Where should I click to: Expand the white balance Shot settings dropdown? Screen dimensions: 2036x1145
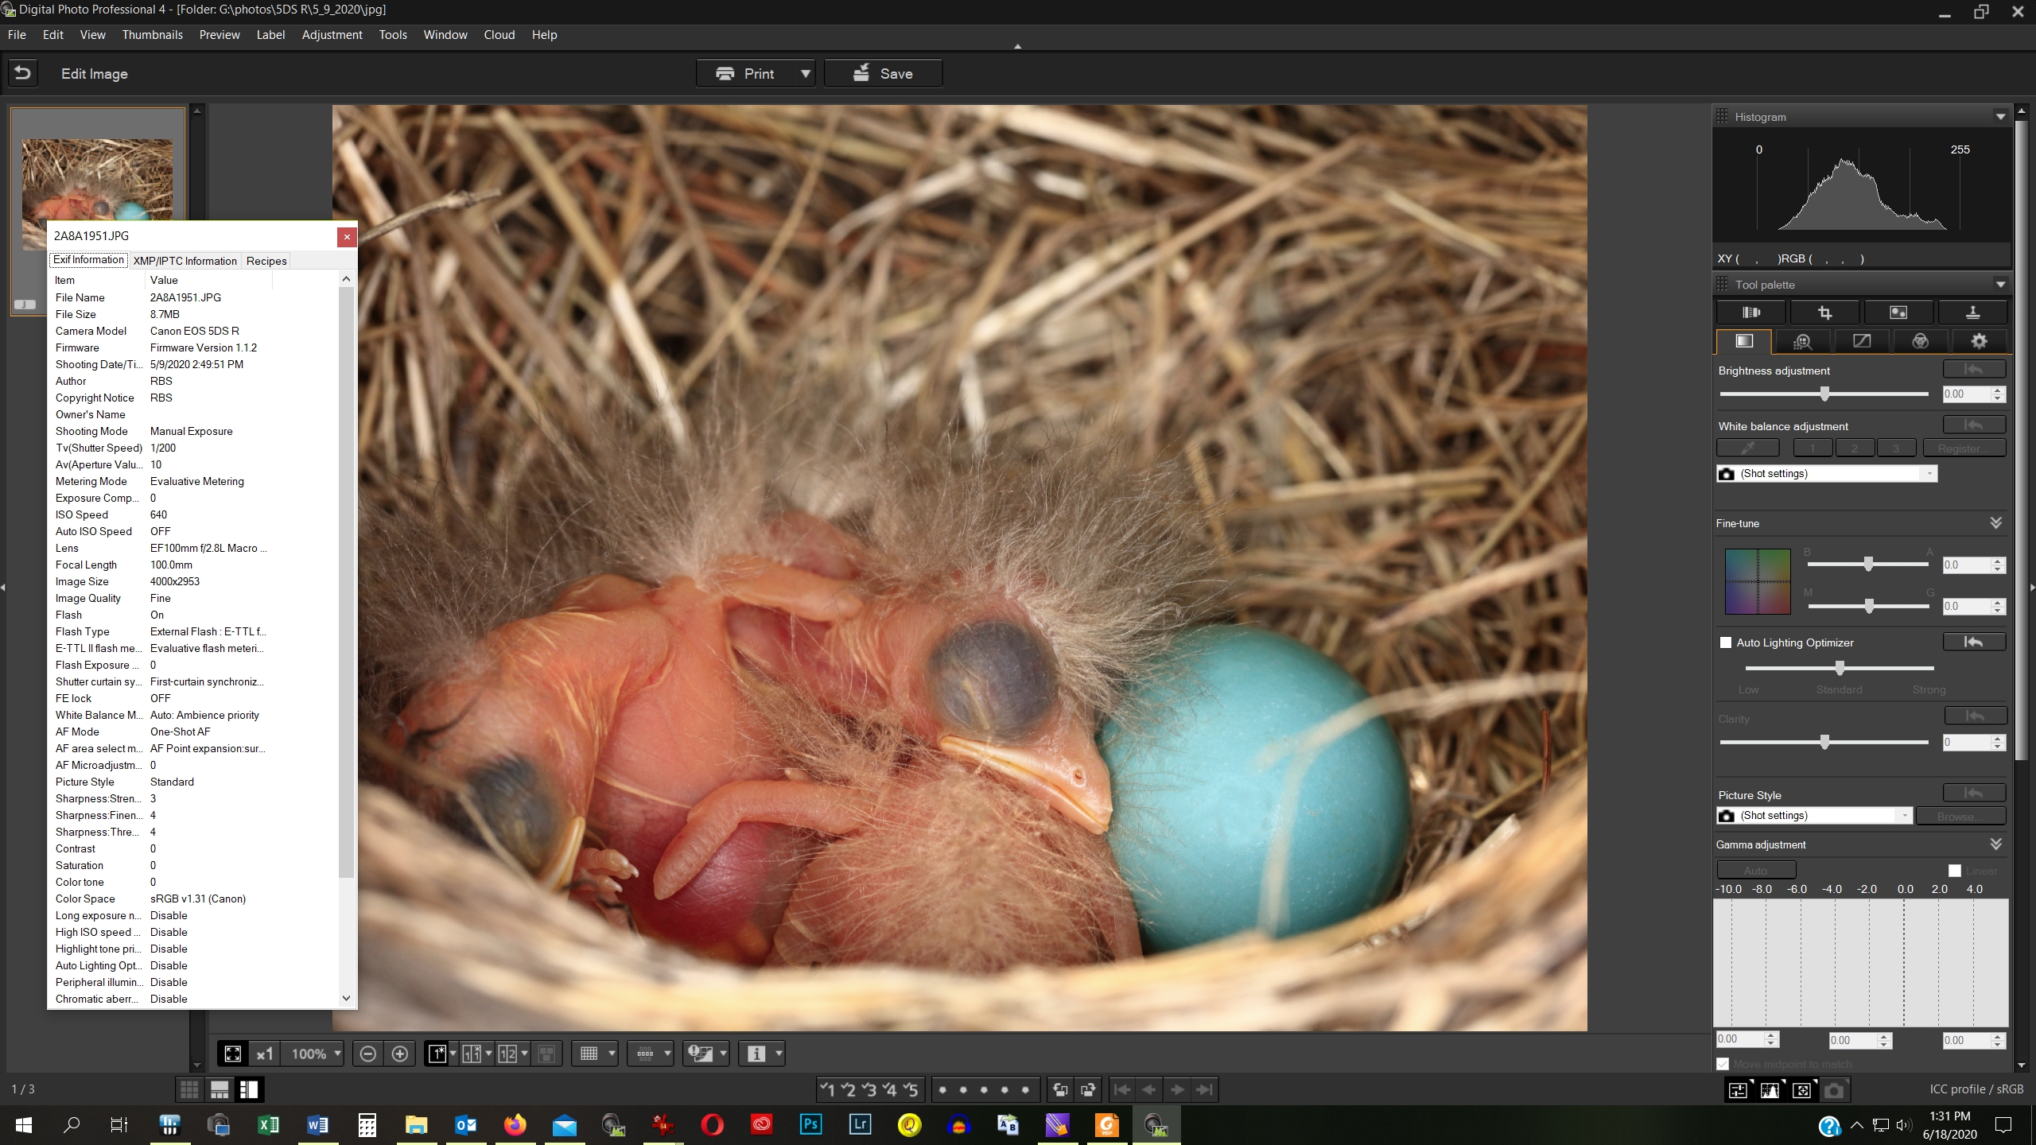(x=1929, y=474)
